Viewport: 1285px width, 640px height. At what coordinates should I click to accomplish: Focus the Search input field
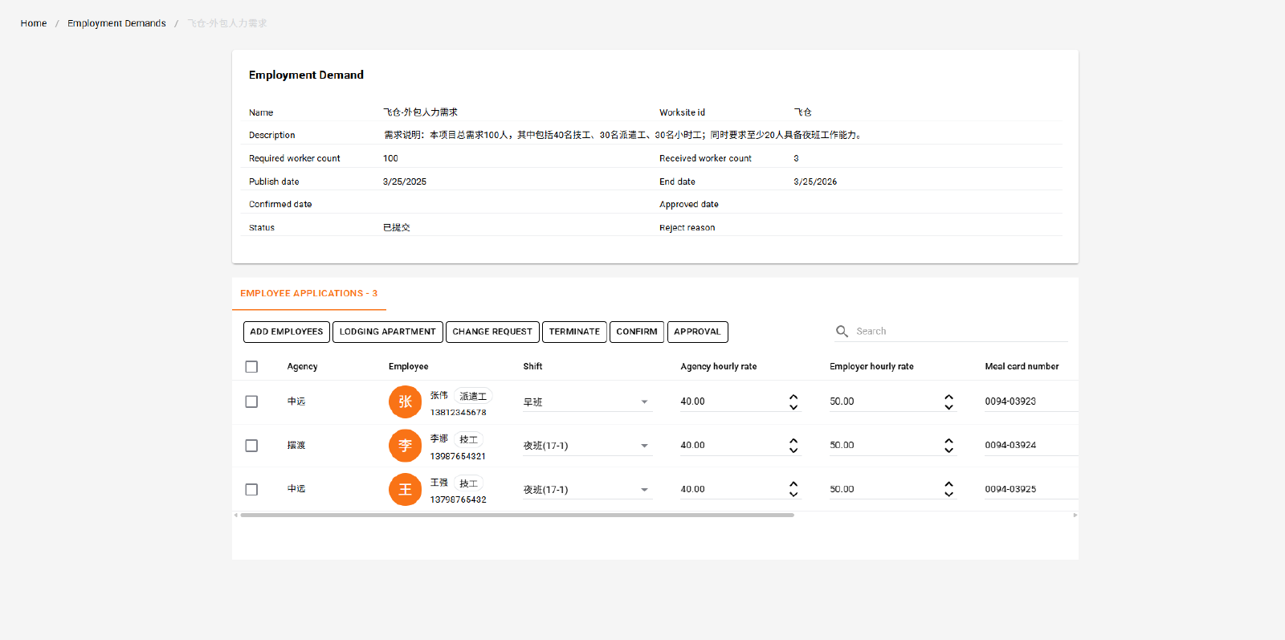point(959,332)
